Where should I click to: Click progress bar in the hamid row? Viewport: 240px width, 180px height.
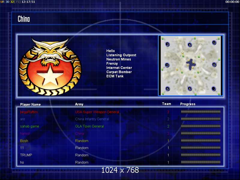pos(201,133)
